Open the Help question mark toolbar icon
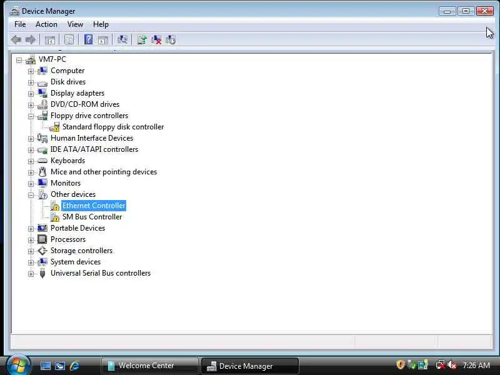The height and width of the screenshot is (375, 500). (88, 39)
